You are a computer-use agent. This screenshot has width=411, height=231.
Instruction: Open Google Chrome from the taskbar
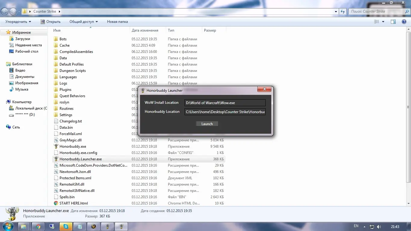[38, 226]
